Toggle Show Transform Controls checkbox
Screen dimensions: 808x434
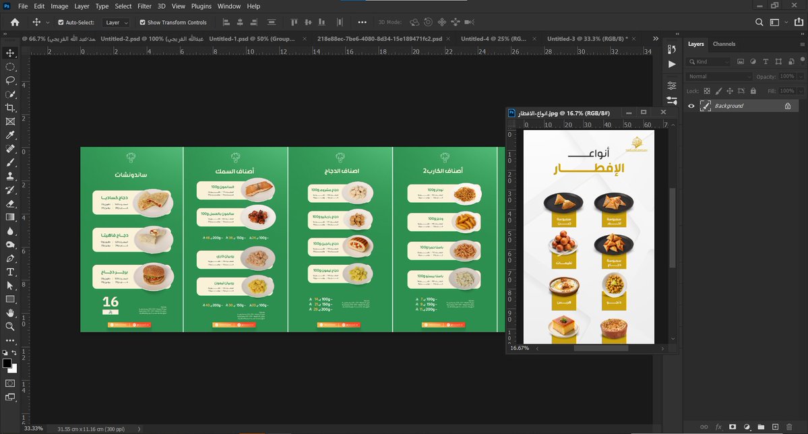(142, 22)
